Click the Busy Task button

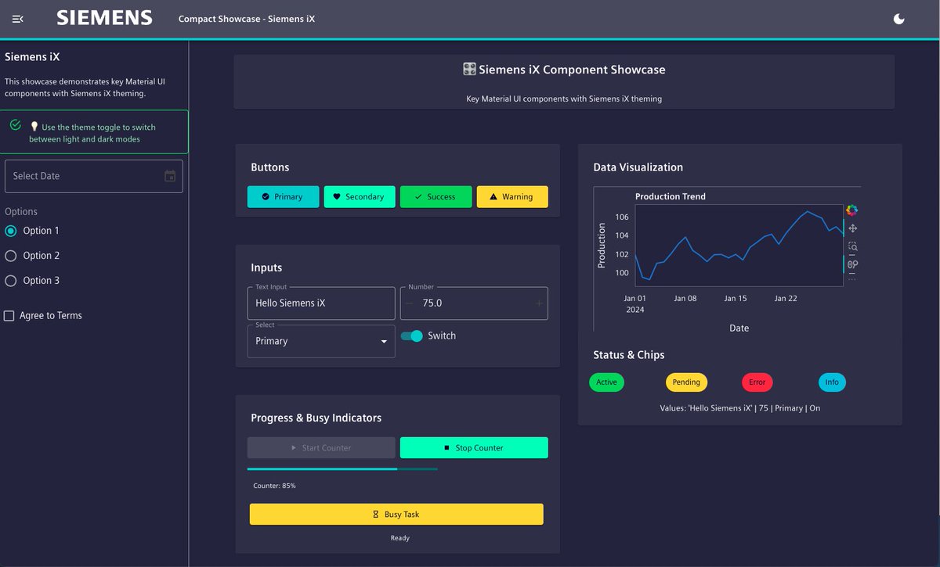point(396,515)
